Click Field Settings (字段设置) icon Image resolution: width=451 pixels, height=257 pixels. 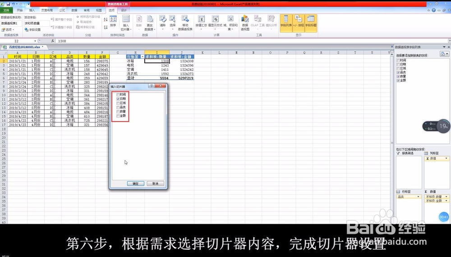32,30
